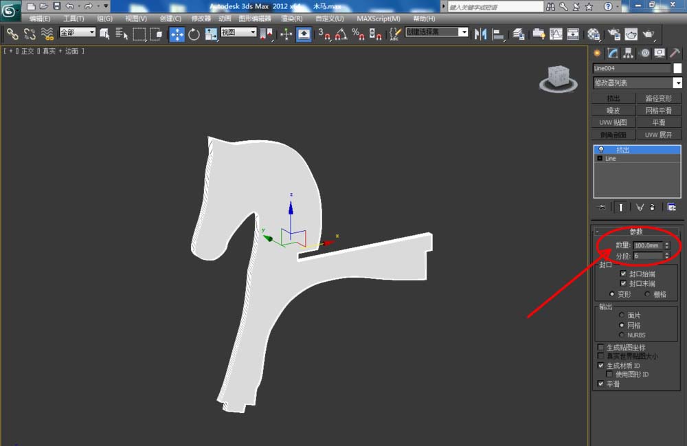Uncheck the 封口始端 checkbox

(x=623, y=274)
